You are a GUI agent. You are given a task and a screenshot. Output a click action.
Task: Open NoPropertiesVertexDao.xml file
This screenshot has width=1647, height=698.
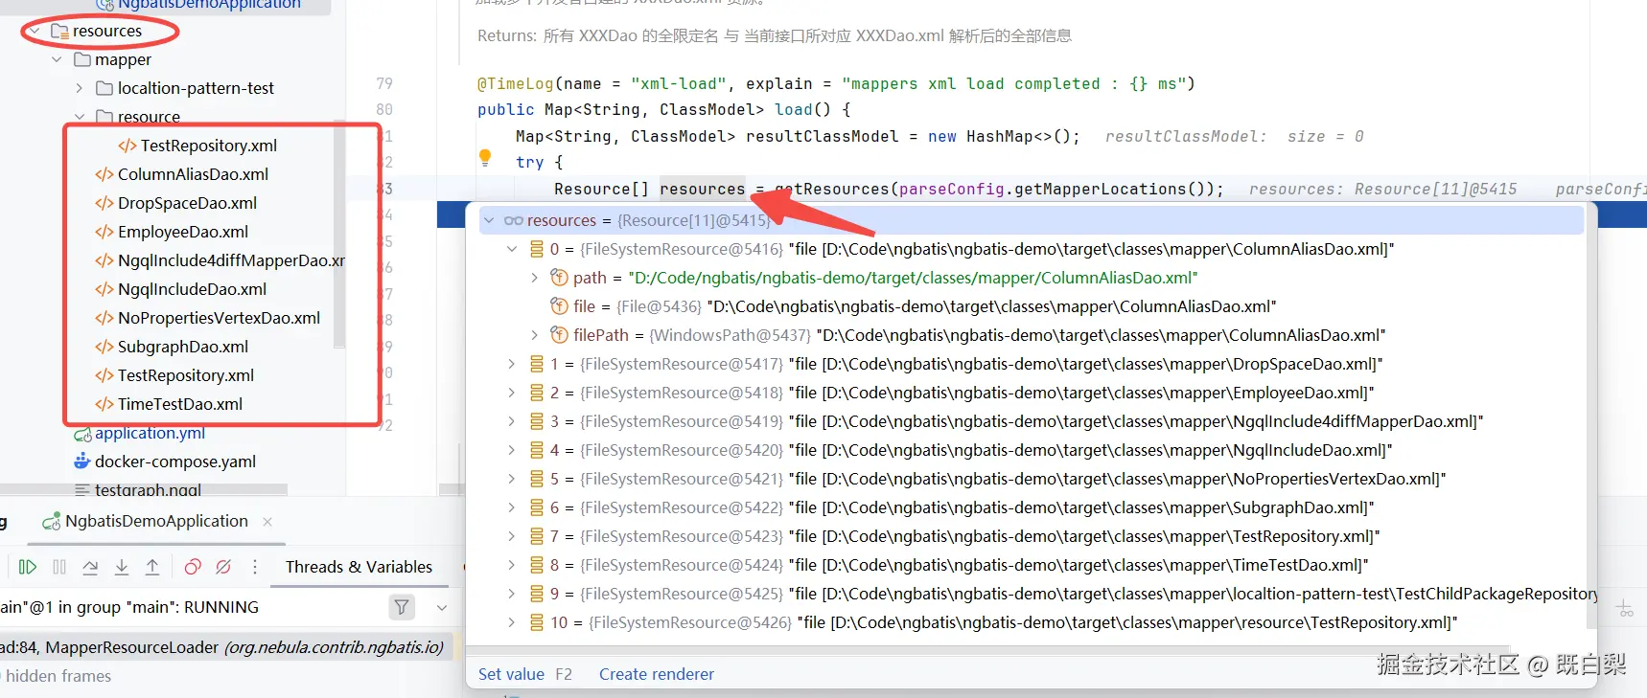[x=219, y=318]
